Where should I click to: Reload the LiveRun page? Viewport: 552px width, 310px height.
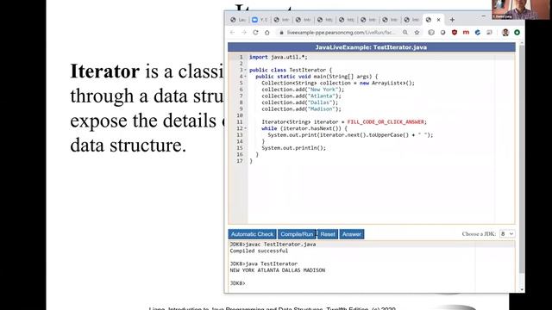(255, 33)
